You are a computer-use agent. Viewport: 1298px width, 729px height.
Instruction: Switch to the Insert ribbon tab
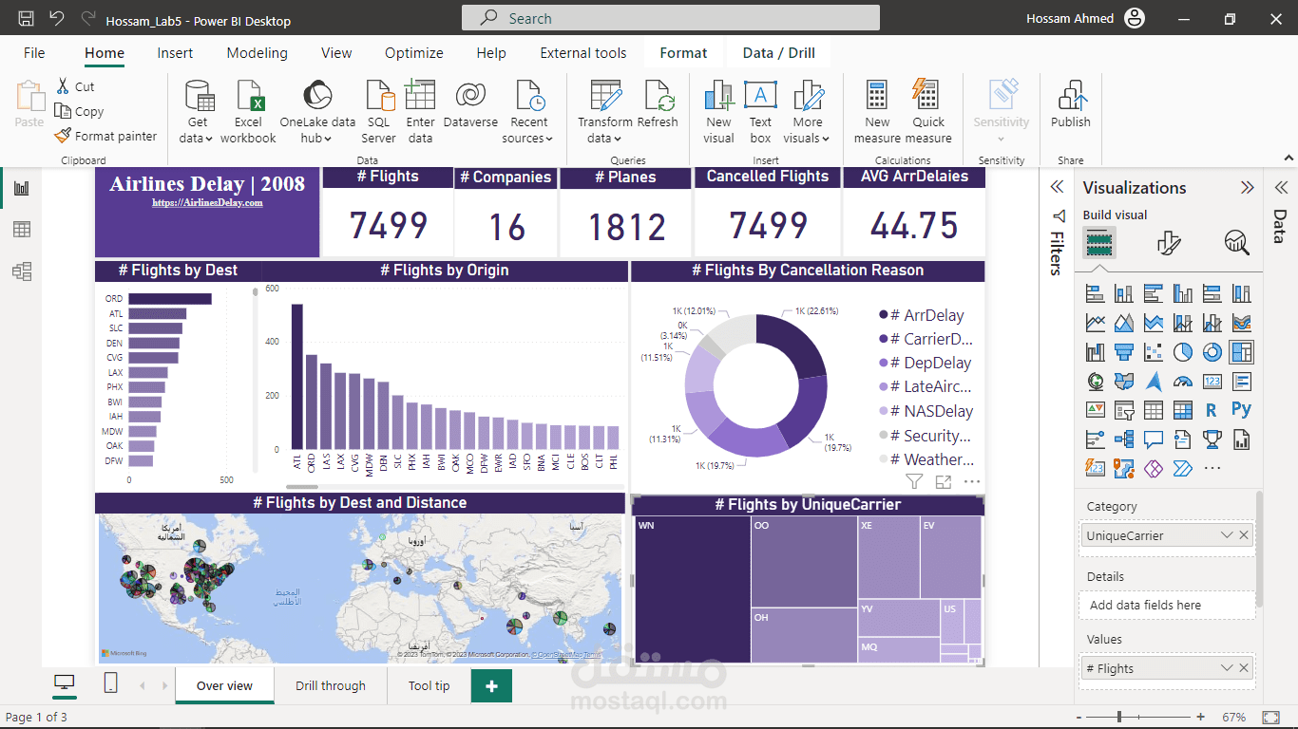pos(175,53)
